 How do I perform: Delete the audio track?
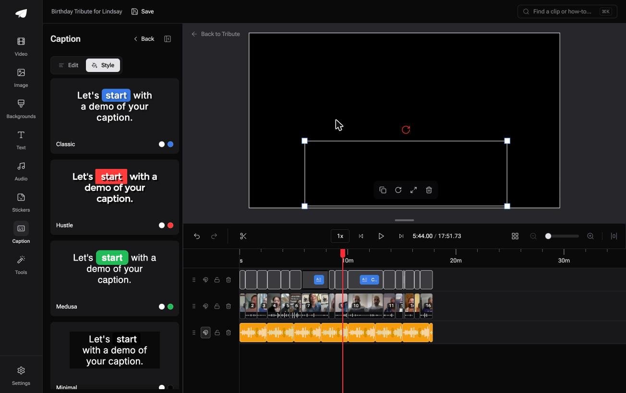tap(229, 333)
